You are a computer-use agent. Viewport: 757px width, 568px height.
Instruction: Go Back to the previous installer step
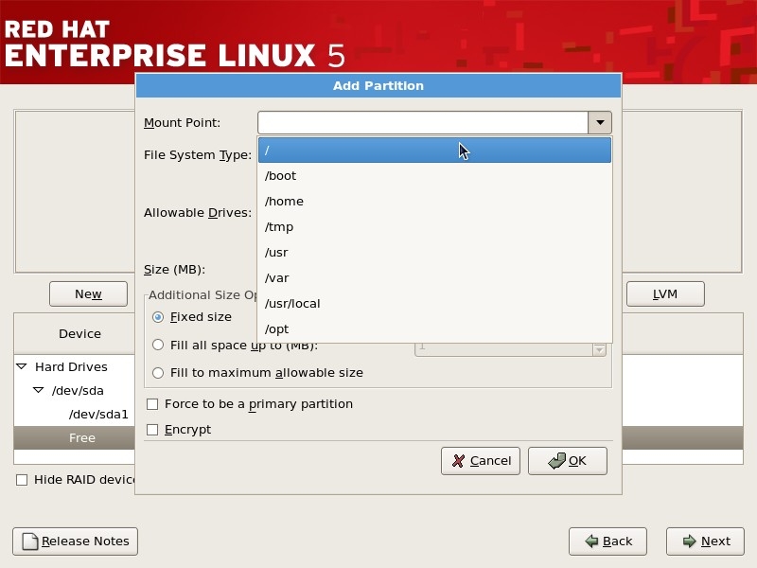[607, 541]
